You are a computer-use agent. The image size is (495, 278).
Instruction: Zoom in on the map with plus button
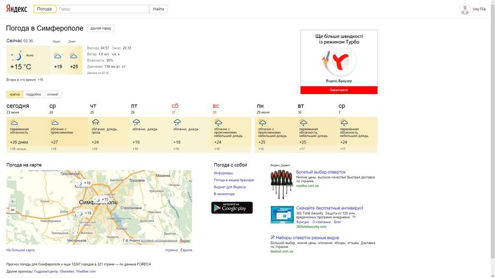point(12,202)
